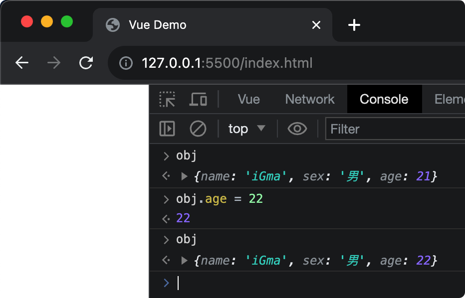Toggle the device toolbar icon
Screen dimensions: 465x298
[198, 99]
